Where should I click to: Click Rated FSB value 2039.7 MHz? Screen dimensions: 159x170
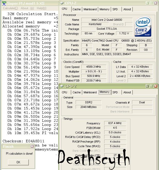94,81
